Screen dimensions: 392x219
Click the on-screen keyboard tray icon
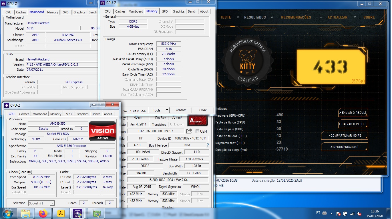point(325,213)
